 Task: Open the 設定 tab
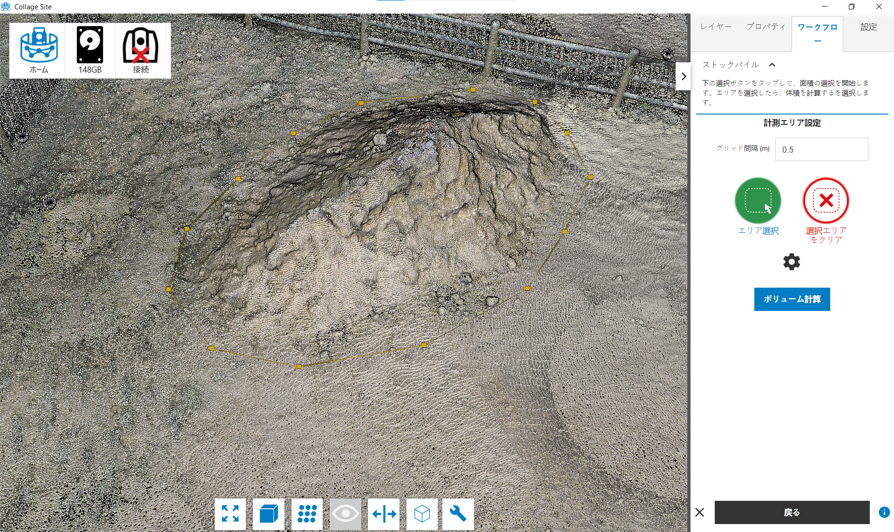[x=868, y=27]
